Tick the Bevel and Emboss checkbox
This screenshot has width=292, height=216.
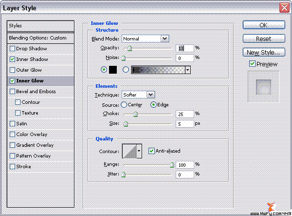pyautogui.click(x=12, y=92)
